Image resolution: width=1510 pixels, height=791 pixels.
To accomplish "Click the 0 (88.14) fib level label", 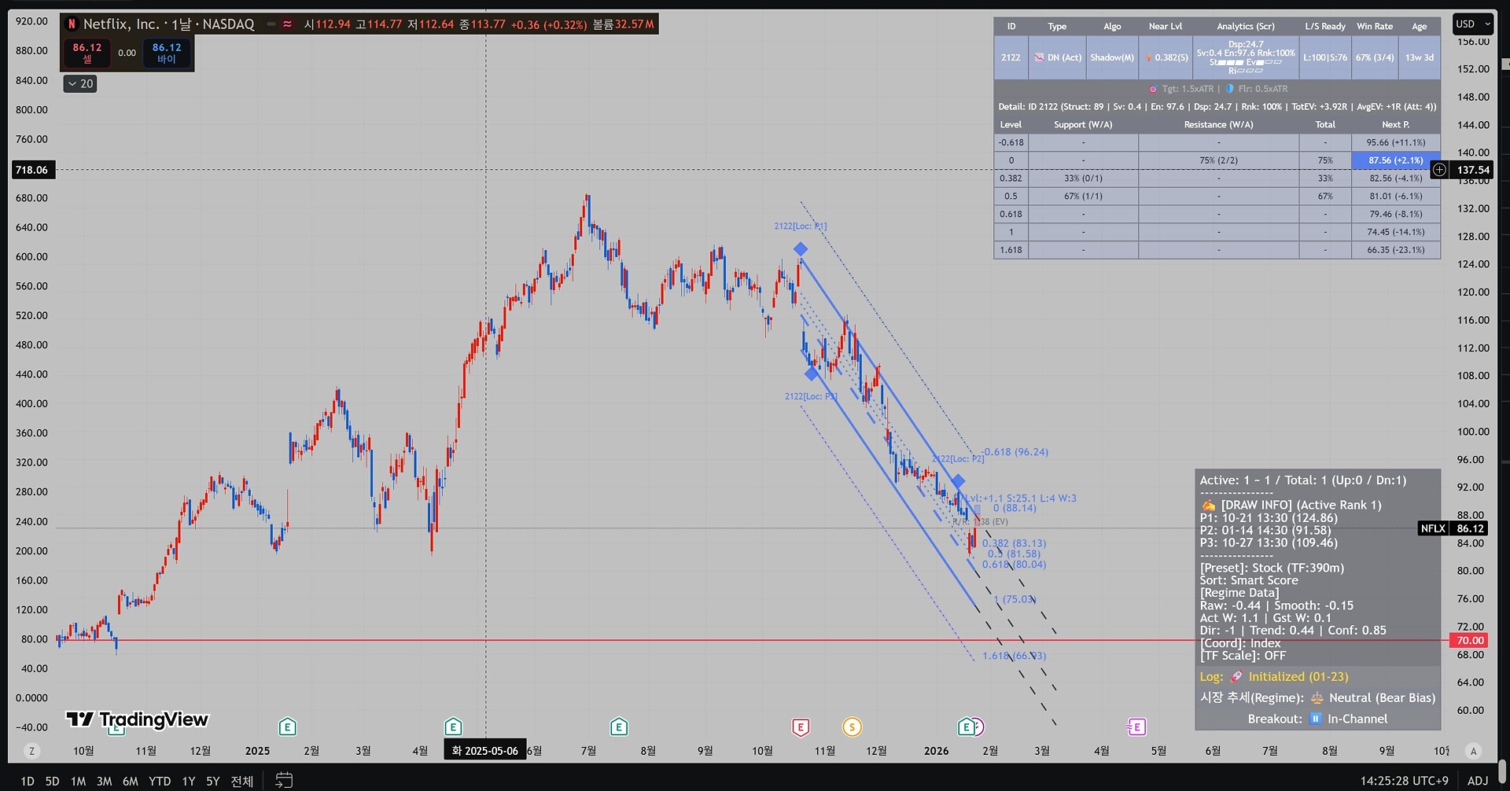I will click(1015, 508).
